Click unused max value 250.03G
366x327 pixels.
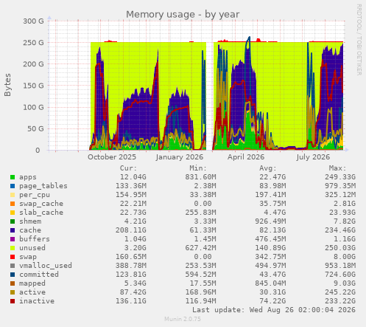[340, 248]
